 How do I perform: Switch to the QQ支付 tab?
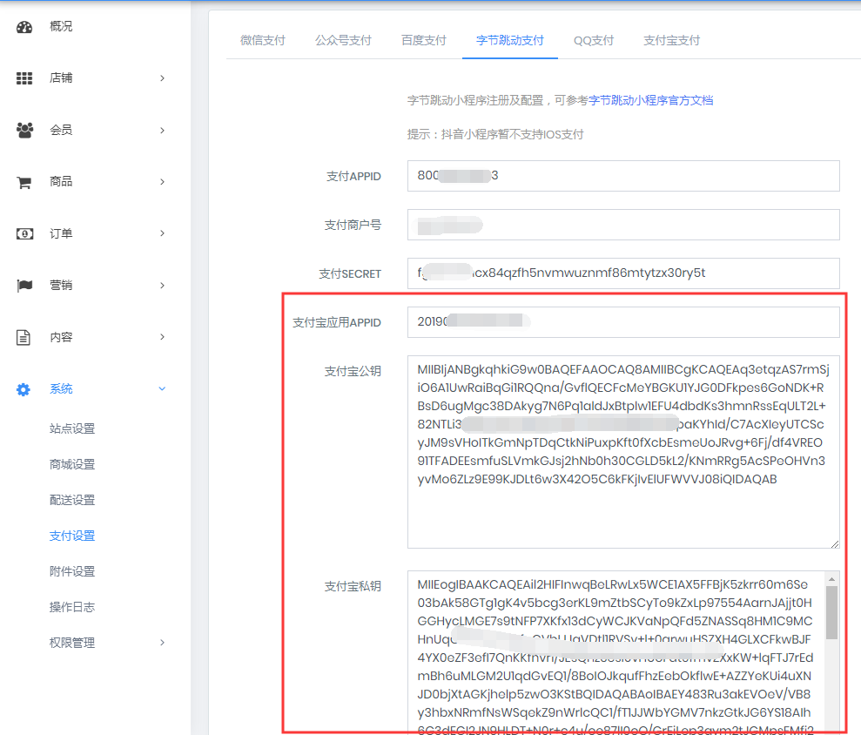pyautogui.click(x=594, y=40)
